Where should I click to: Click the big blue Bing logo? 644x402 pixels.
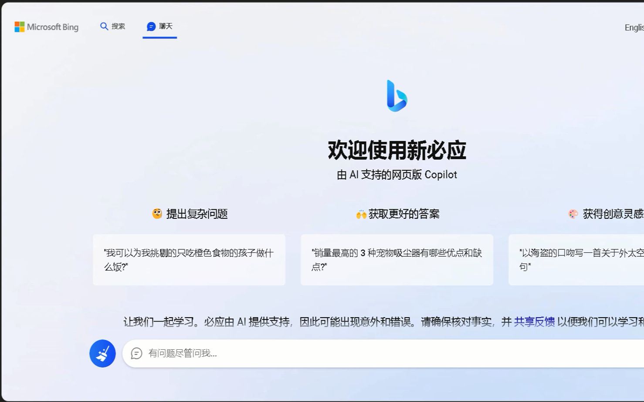397,96
